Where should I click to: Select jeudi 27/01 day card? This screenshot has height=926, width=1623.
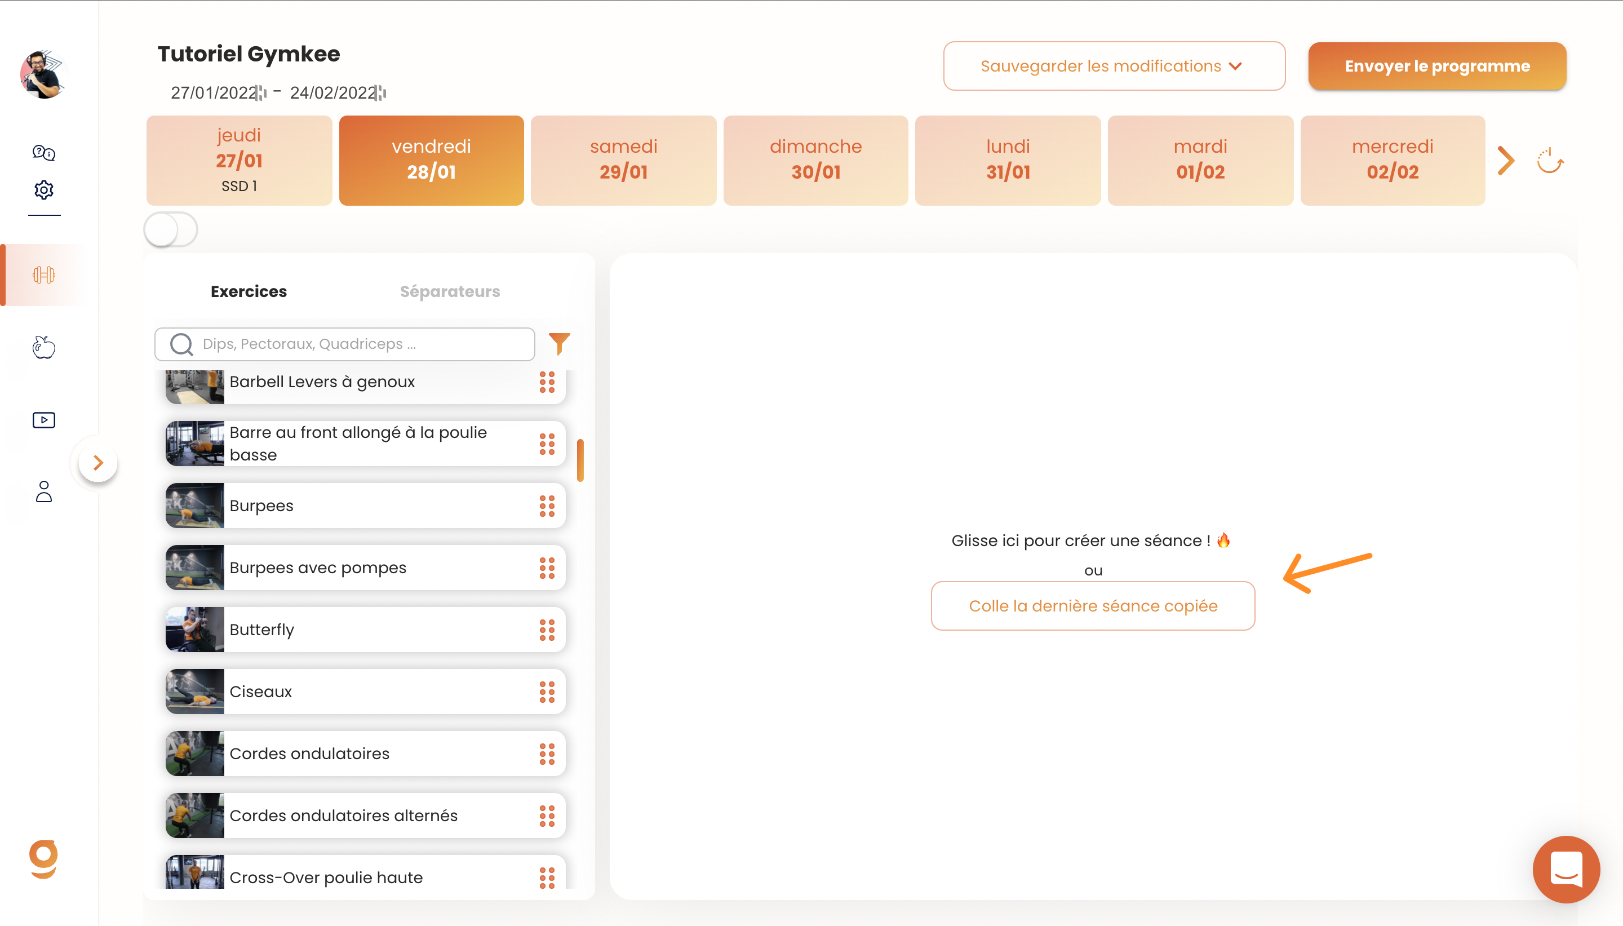239,160
